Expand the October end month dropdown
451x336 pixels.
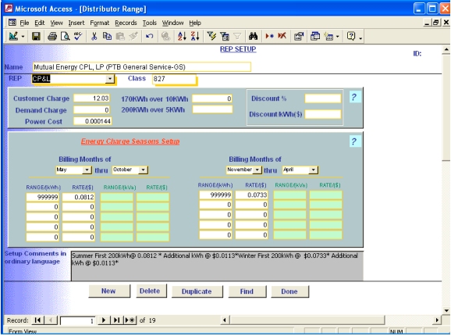[x=143, y=170]
